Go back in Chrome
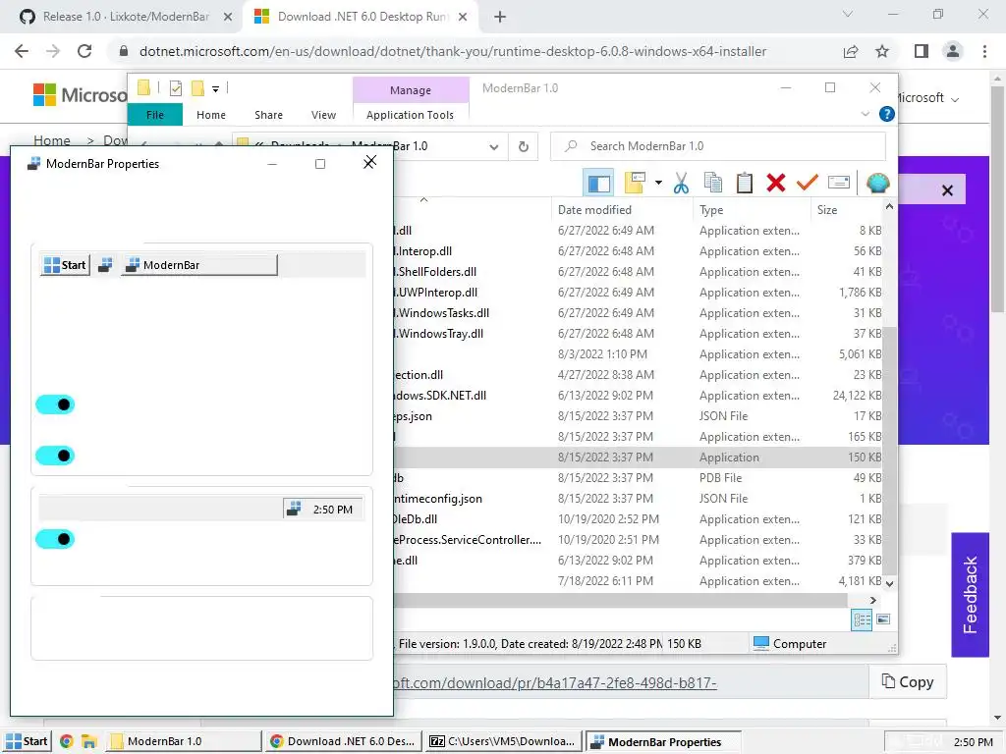The height and width of the screenshot is (754, 1006). 22,51
